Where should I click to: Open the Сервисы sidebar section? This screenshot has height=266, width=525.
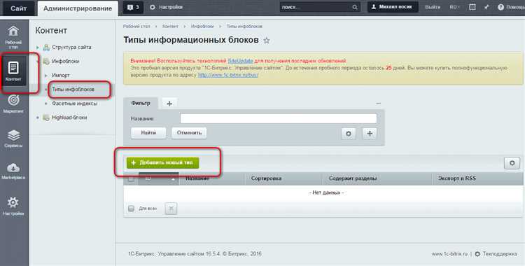(x=13, y=139)
